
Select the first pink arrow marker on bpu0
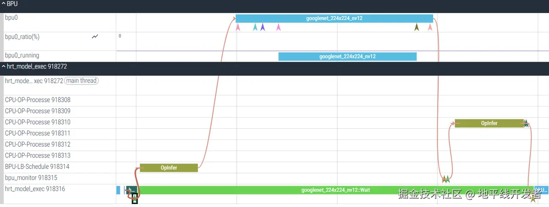238,27
